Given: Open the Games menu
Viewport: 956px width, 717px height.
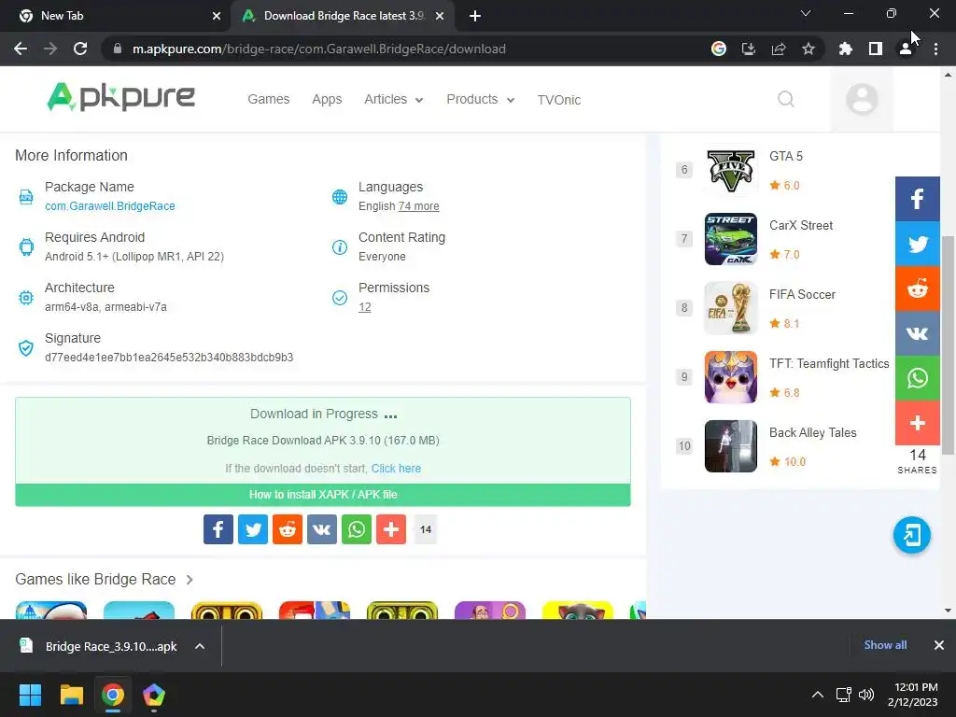Looking at the screenshot, I should pos(268,99).
